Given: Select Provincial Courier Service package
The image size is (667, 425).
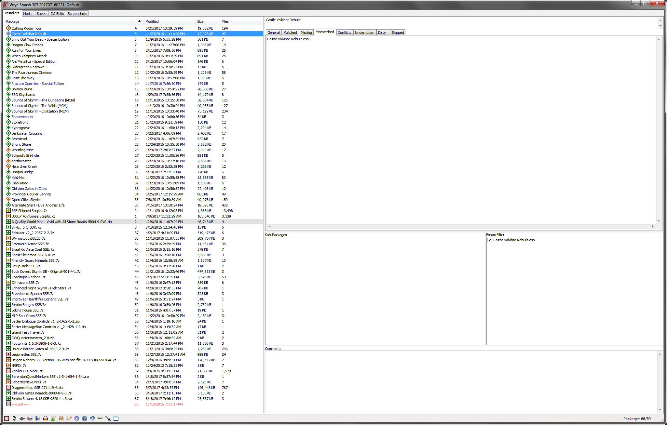Looking at the screenshot, I should (x=134, y=194).
